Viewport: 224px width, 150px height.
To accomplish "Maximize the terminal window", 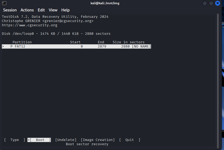I will [x=211, y=3].
